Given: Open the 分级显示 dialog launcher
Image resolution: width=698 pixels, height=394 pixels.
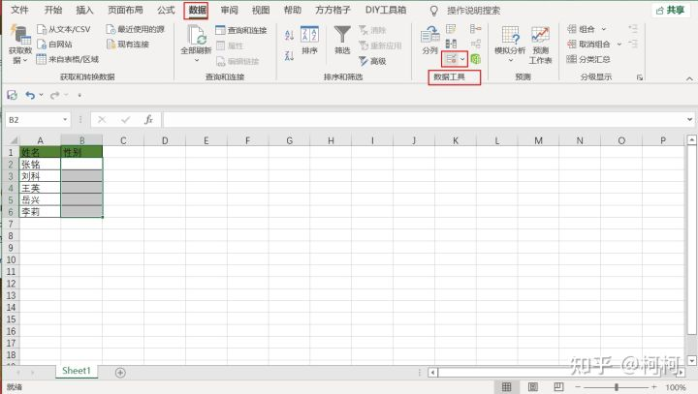Looking at the screenshot, I should tap(640, 77).
